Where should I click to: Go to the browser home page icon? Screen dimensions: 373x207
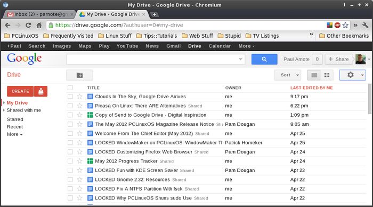[x=39, y=25]
